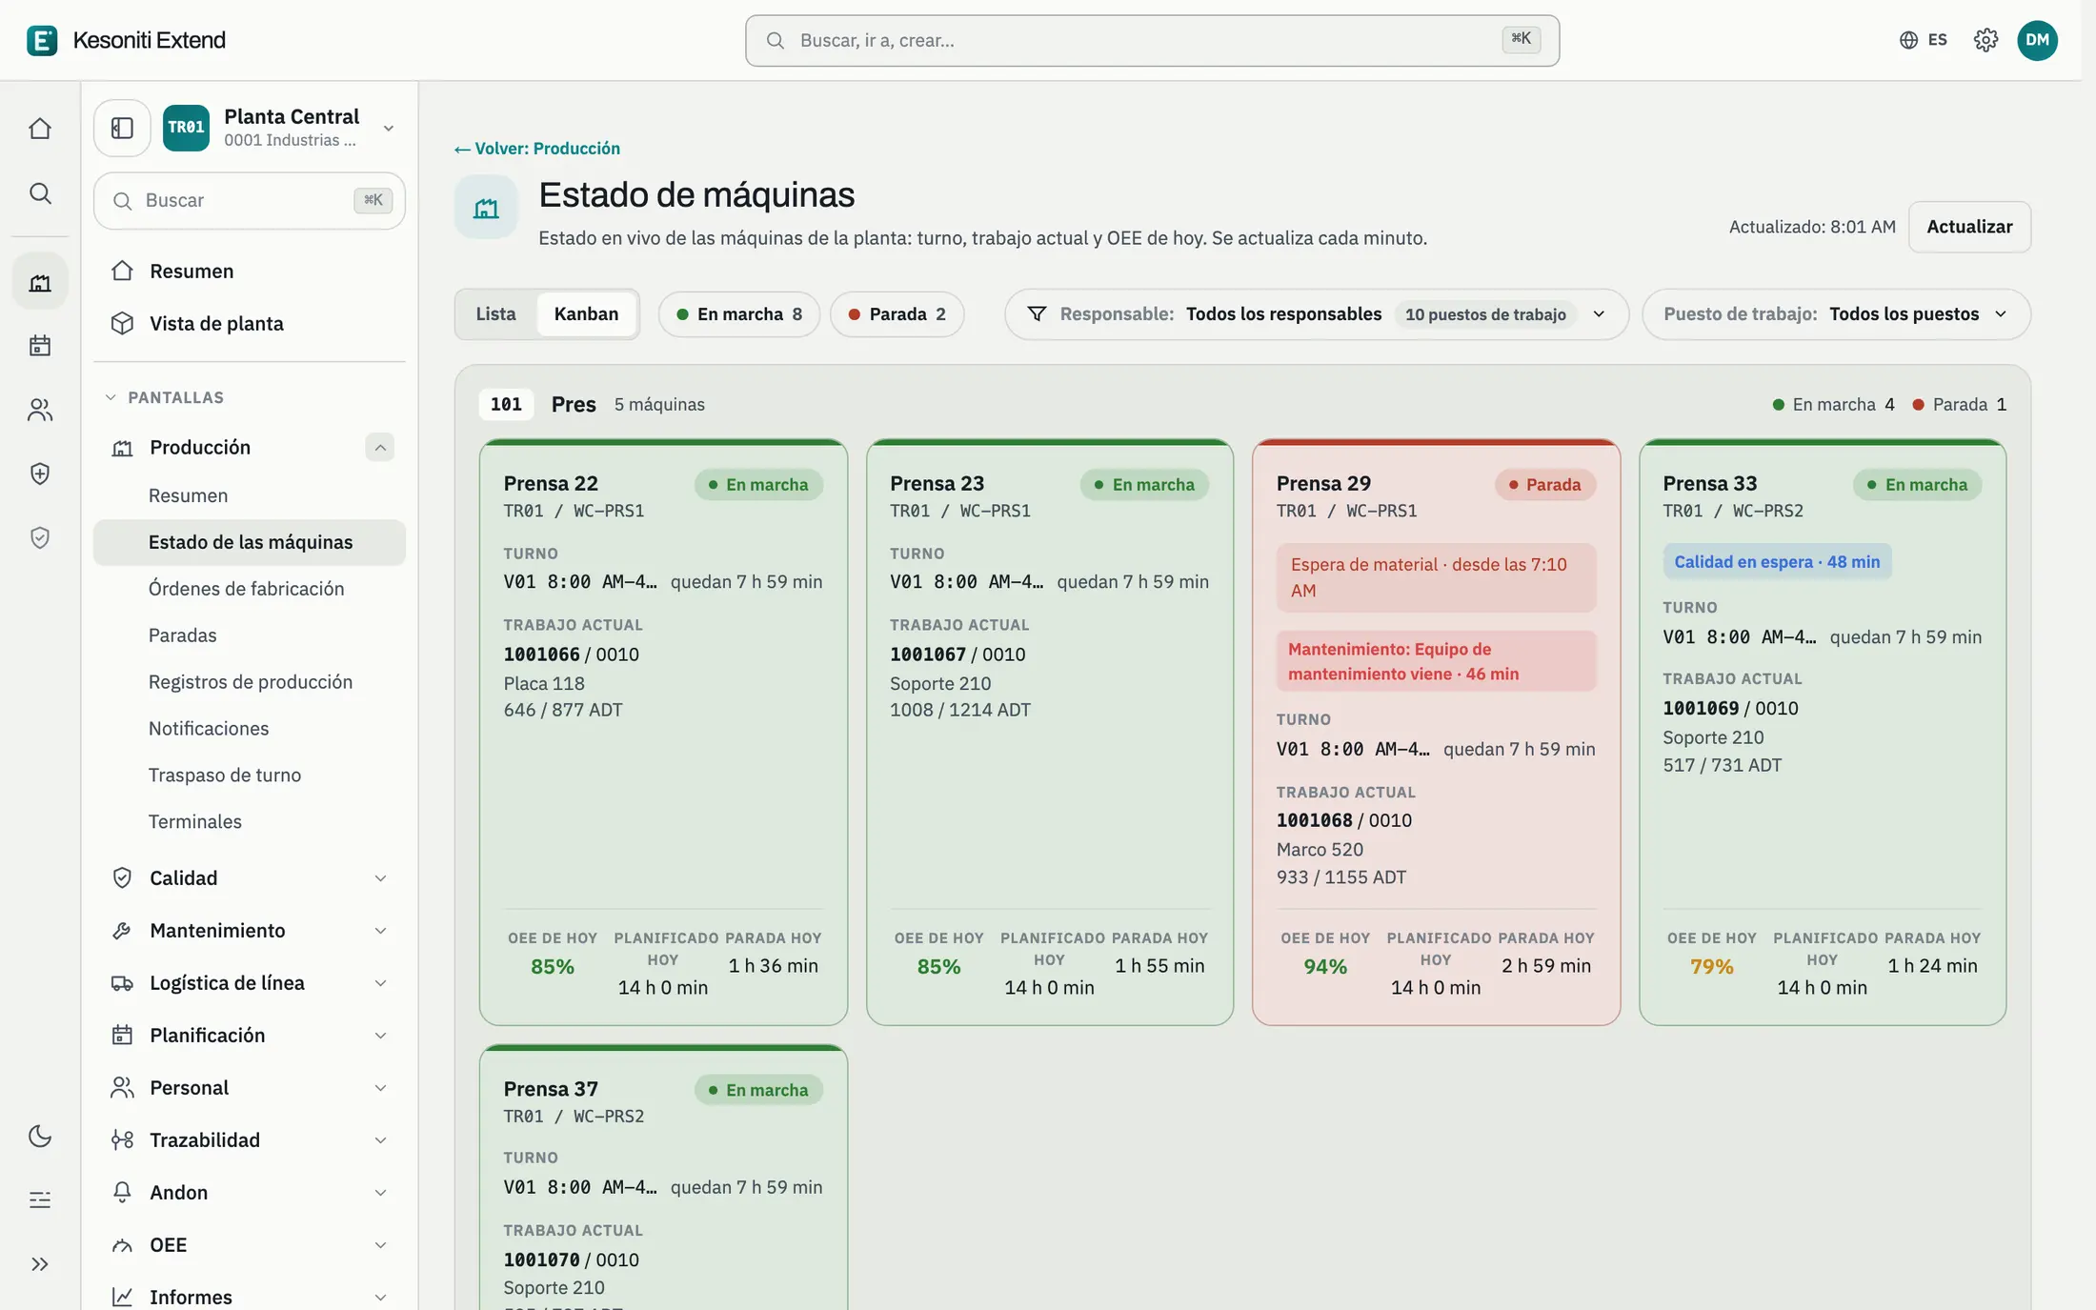Open the search magnifier in left rail

pyautogui.click(x=40, y=193)
